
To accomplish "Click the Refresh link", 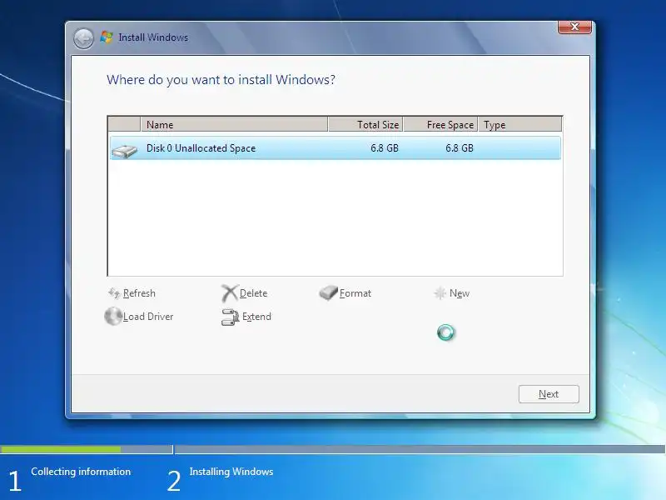I will pos(139,293).
